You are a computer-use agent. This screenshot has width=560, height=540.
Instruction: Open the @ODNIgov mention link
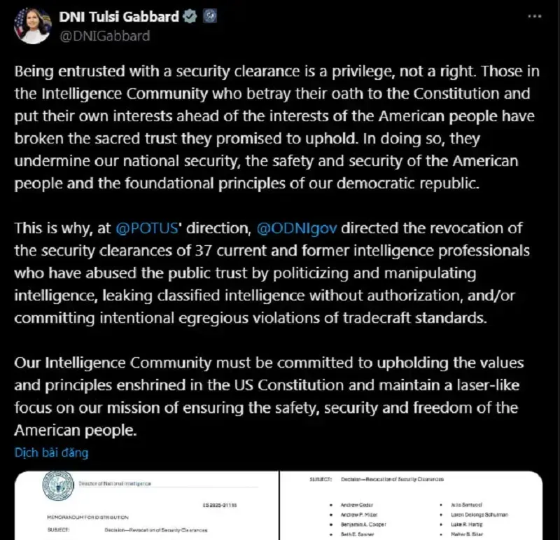(x=297, y=228)
